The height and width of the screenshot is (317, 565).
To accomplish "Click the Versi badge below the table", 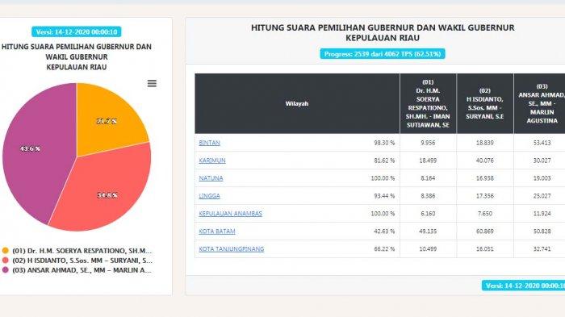I will (x=524, y=286).
